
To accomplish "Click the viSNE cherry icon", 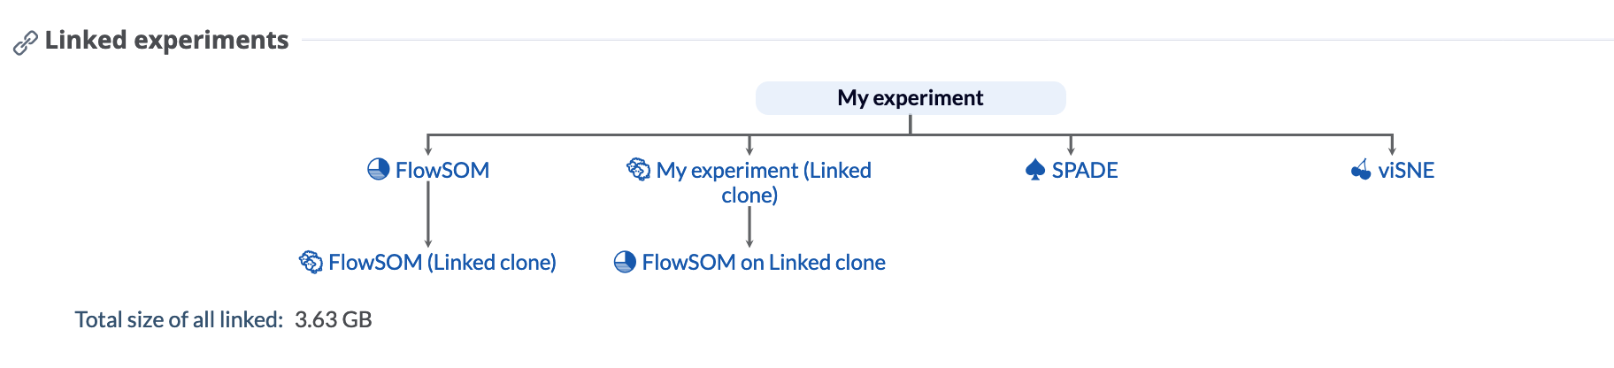I will pos(1361,169).
